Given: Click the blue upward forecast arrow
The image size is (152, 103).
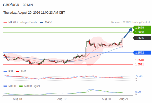Looking at the screenshot, I should (128, 33).
